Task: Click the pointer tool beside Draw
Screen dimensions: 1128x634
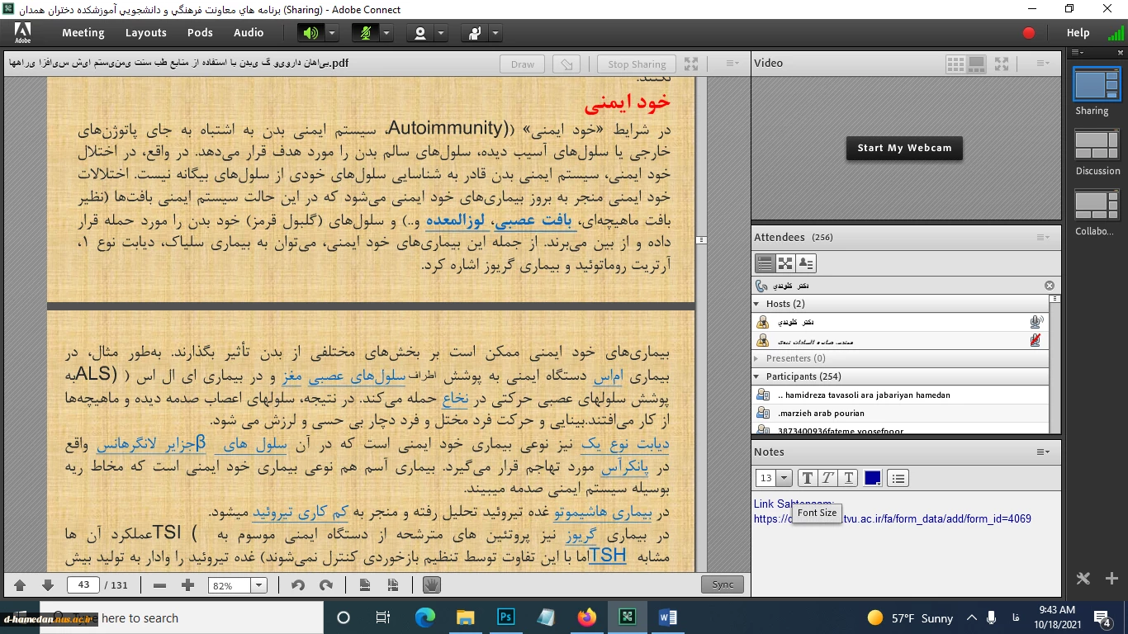Action: pyautogui.click(x=566, y=64)
